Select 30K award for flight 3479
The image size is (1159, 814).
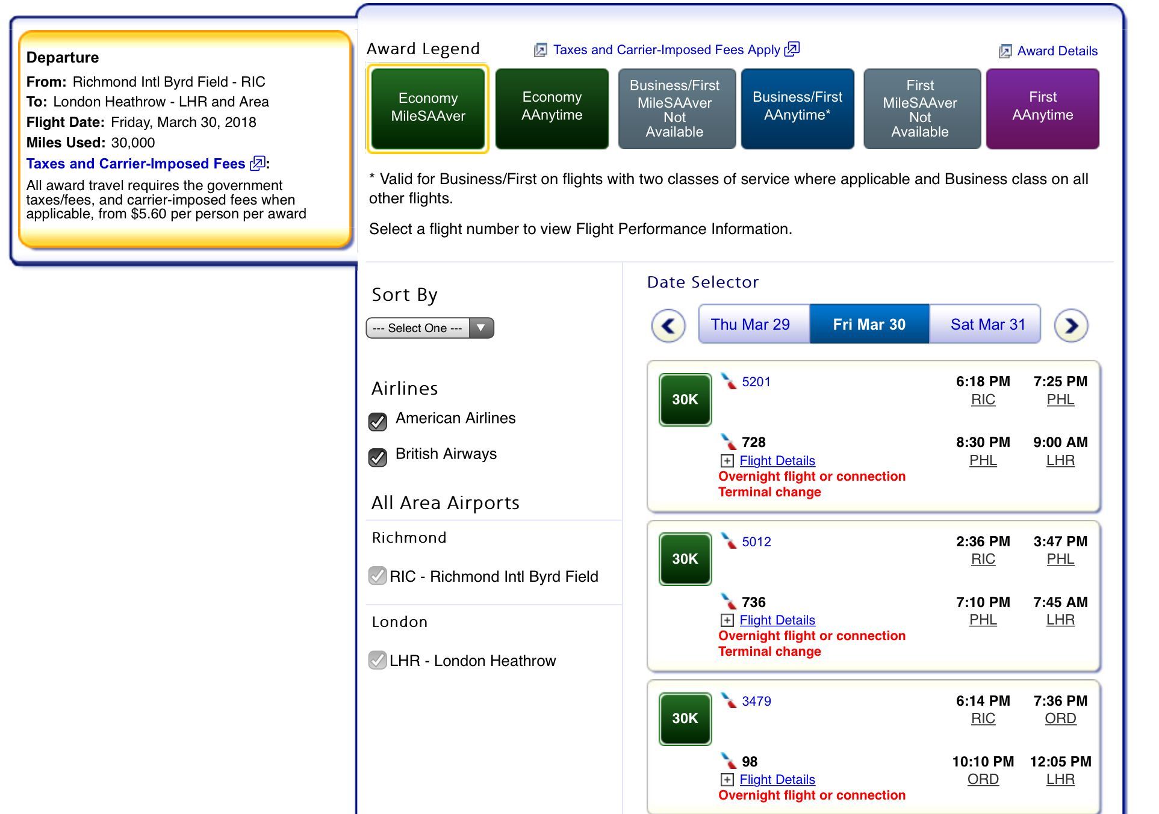pos(685,718)
